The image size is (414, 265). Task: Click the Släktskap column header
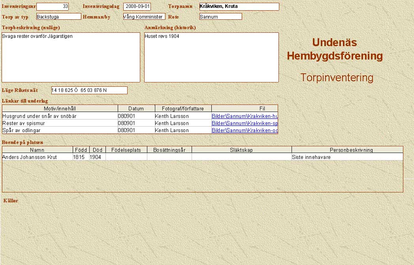pos(241,150)
